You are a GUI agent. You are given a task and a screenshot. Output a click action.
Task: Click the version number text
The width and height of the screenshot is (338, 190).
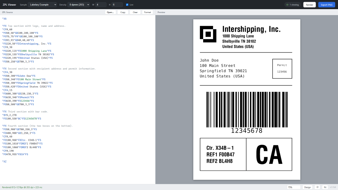coord(333,187)
